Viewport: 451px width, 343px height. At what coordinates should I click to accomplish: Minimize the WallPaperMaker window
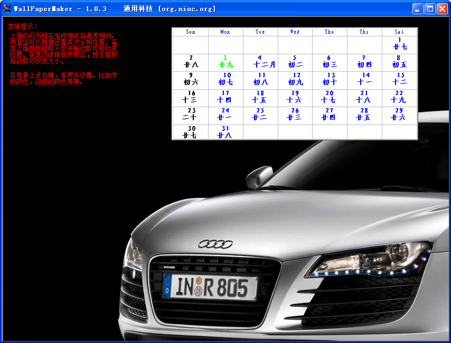(418, 8)
